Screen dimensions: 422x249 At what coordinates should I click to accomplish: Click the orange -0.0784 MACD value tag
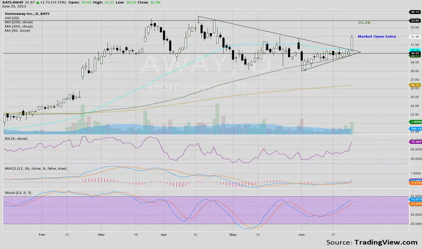(x=415, y=183)
